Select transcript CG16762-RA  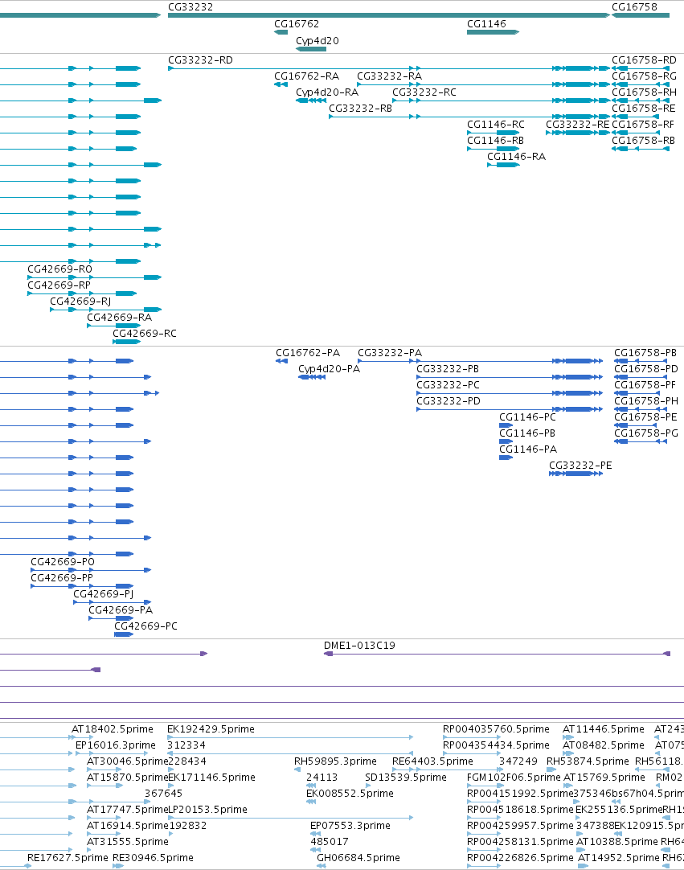coord(306,76)
